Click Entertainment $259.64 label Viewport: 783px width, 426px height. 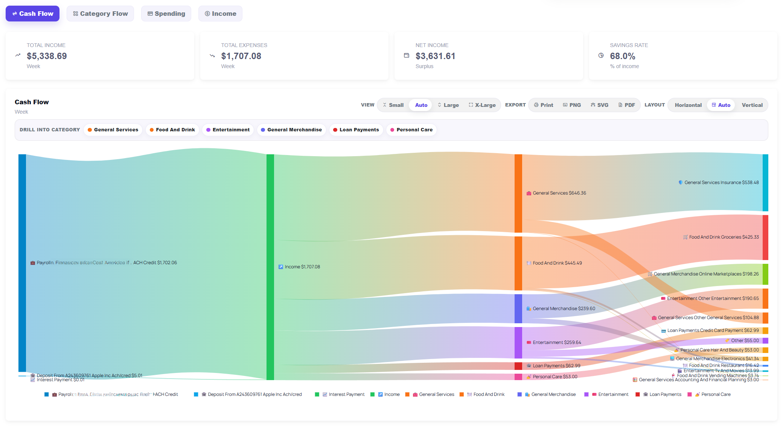[554, 342]
